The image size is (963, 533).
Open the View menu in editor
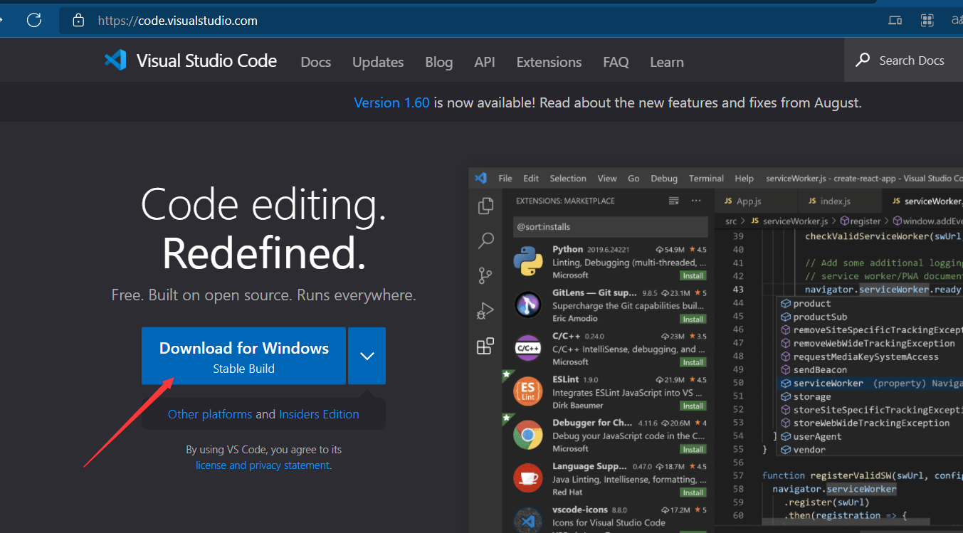coord(607,179)
